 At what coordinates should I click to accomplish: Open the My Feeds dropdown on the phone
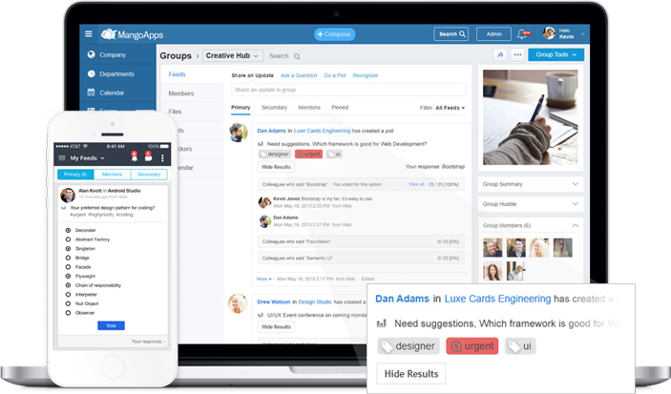pyautogui.click(x=87, y=158)
